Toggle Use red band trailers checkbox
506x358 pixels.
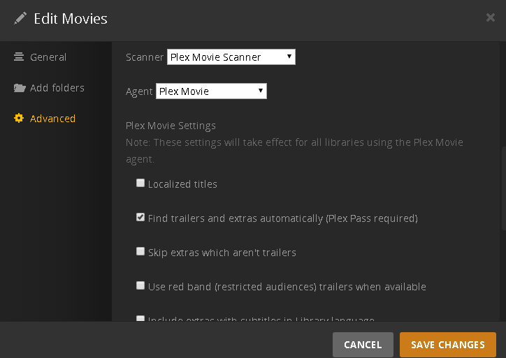(140, 286)
